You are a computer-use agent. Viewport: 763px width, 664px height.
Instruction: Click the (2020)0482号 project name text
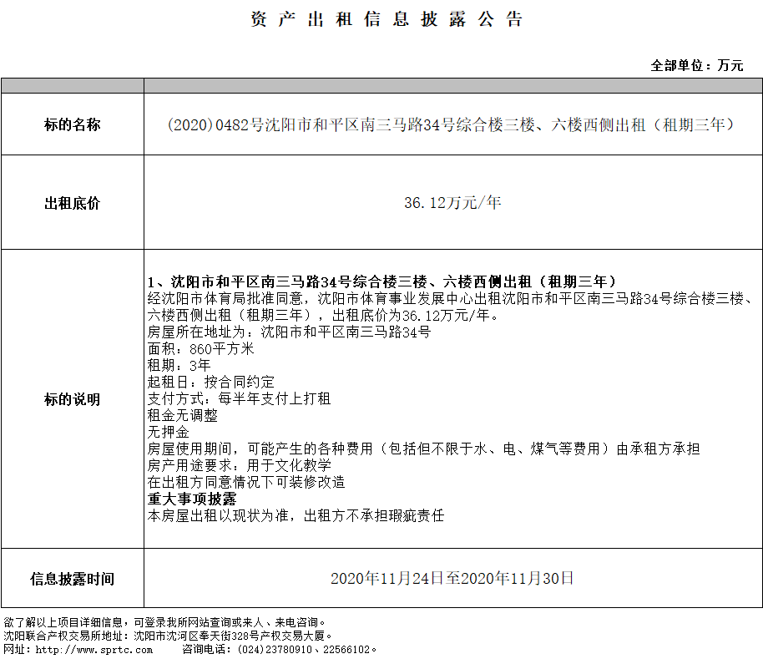452,124
